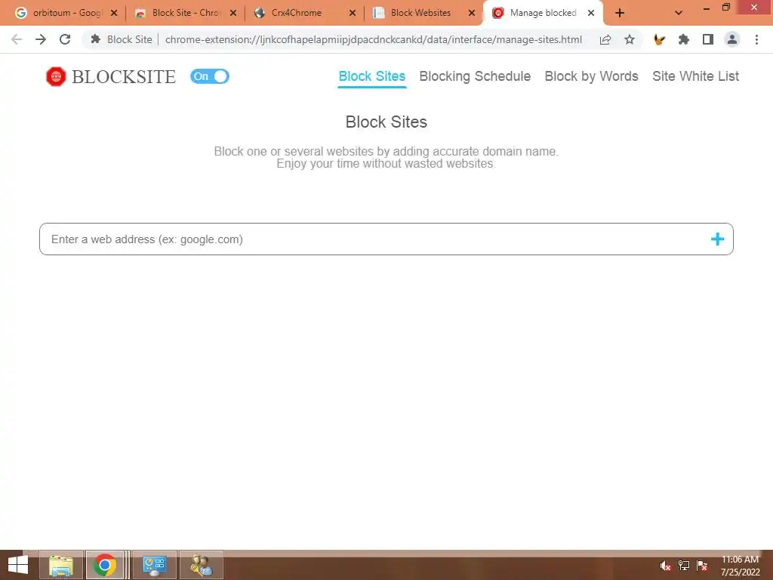The image size is (773, 580).
Task: Open the Block by Words tab
Action: [591, 76]
